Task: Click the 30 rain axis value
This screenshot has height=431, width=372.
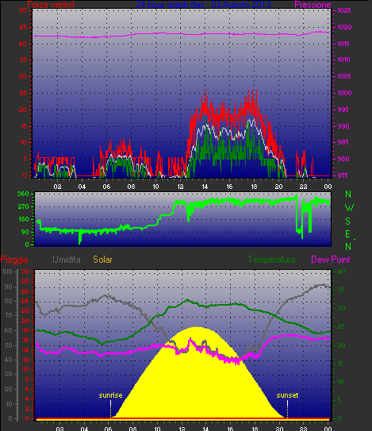Action: point(25,271)
